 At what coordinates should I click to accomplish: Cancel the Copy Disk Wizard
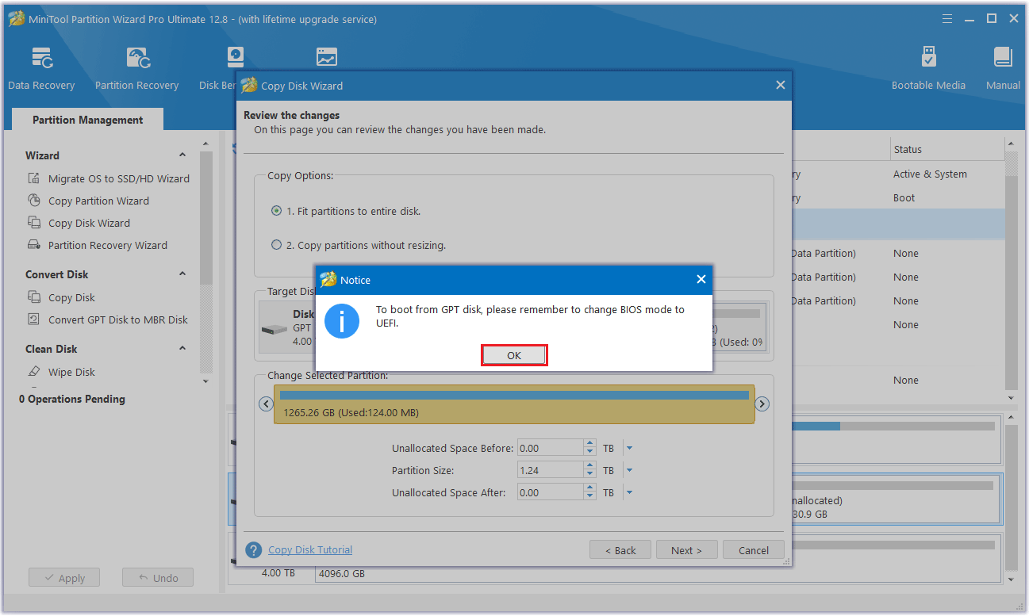(x=754, y=550)
